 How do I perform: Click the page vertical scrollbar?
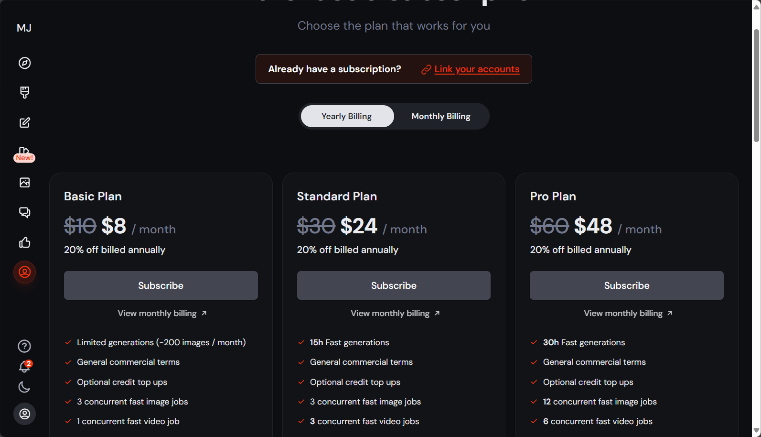click(x=756, y=86)
